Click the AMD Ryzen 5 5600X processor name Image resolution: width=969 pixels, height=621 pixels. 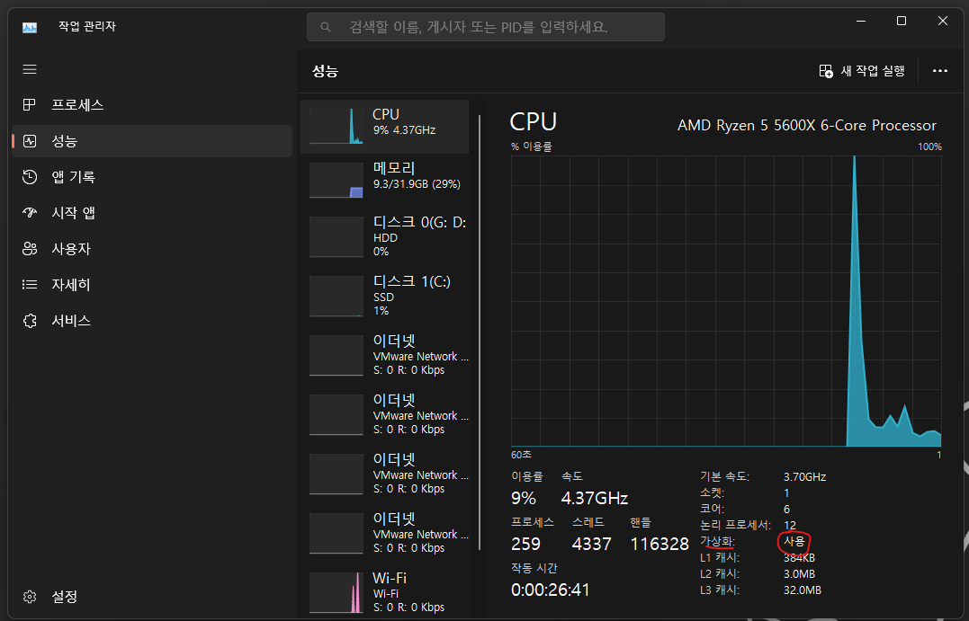(x=806, y=125)
